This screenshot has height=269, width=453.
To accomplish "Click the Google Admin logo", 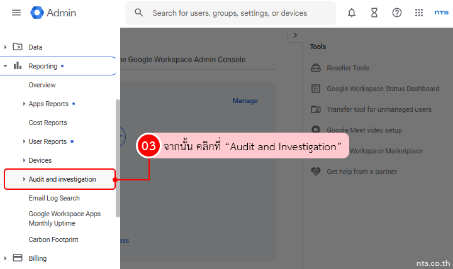I will (x=53, y=13).
